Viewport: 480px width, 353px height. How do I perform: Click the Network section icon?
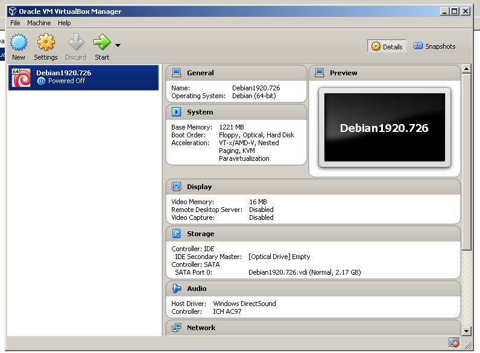tap(176, 328)
